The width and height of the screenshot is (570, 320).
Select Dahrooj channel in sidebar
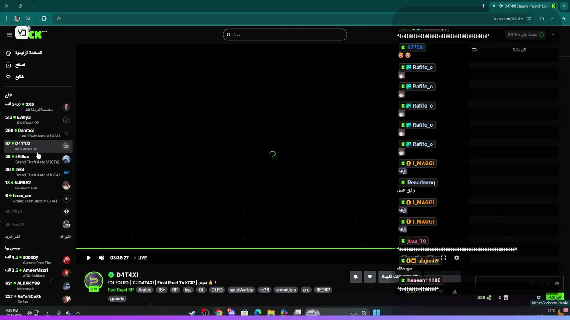tap(38, 133)
